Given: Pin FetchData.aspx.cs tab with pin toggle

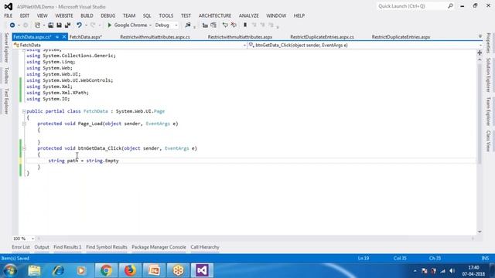Looking at the screenshot, I should pyautogui.click(x=57, y=37).
